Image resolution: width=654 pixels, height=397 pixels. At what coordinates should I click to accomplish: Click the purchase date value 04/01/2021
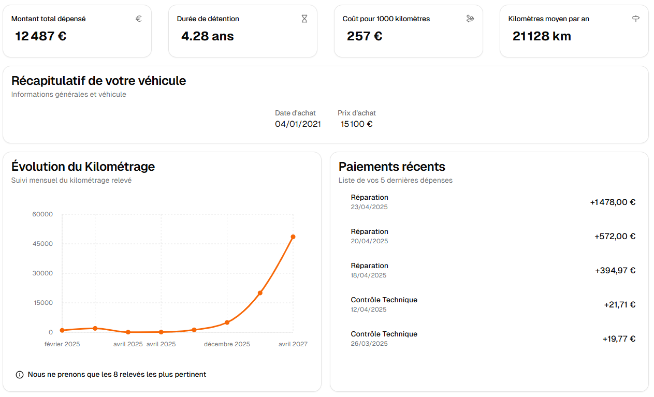[298, 124]
